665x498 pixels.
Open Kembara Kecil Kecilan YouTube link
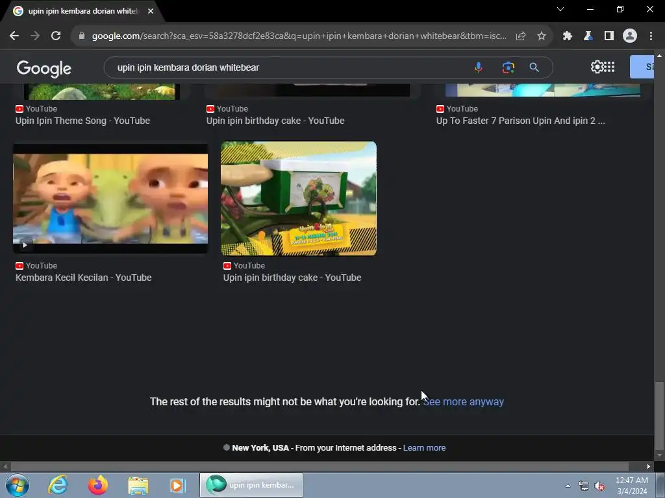[84, 278]
